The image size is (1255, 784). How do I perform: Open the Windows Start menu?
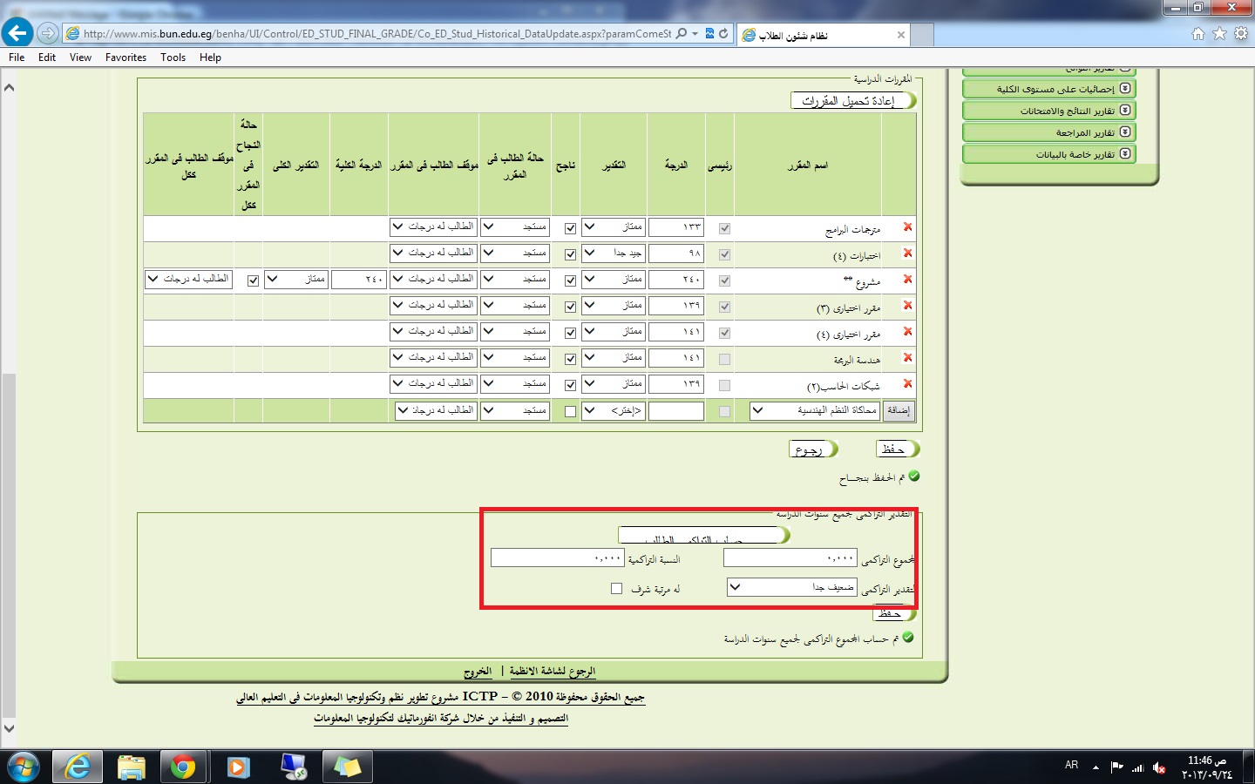(22, 767)
